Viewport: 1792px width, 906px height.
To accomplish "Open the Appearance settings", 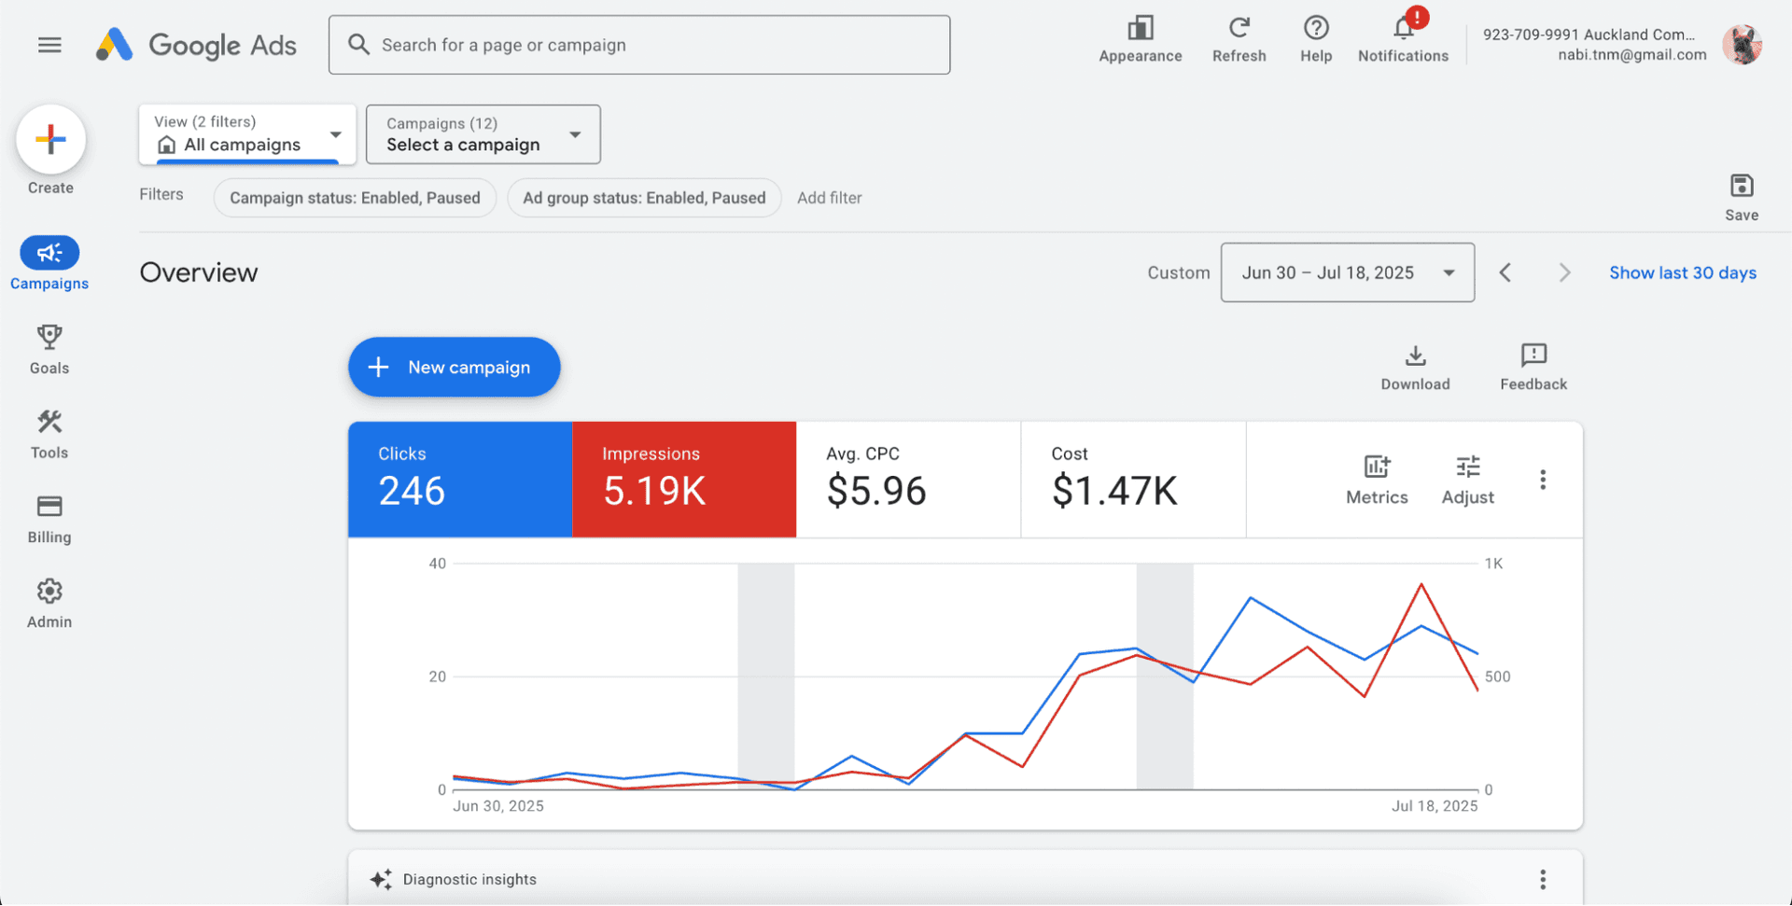I will pos(1140,37).
